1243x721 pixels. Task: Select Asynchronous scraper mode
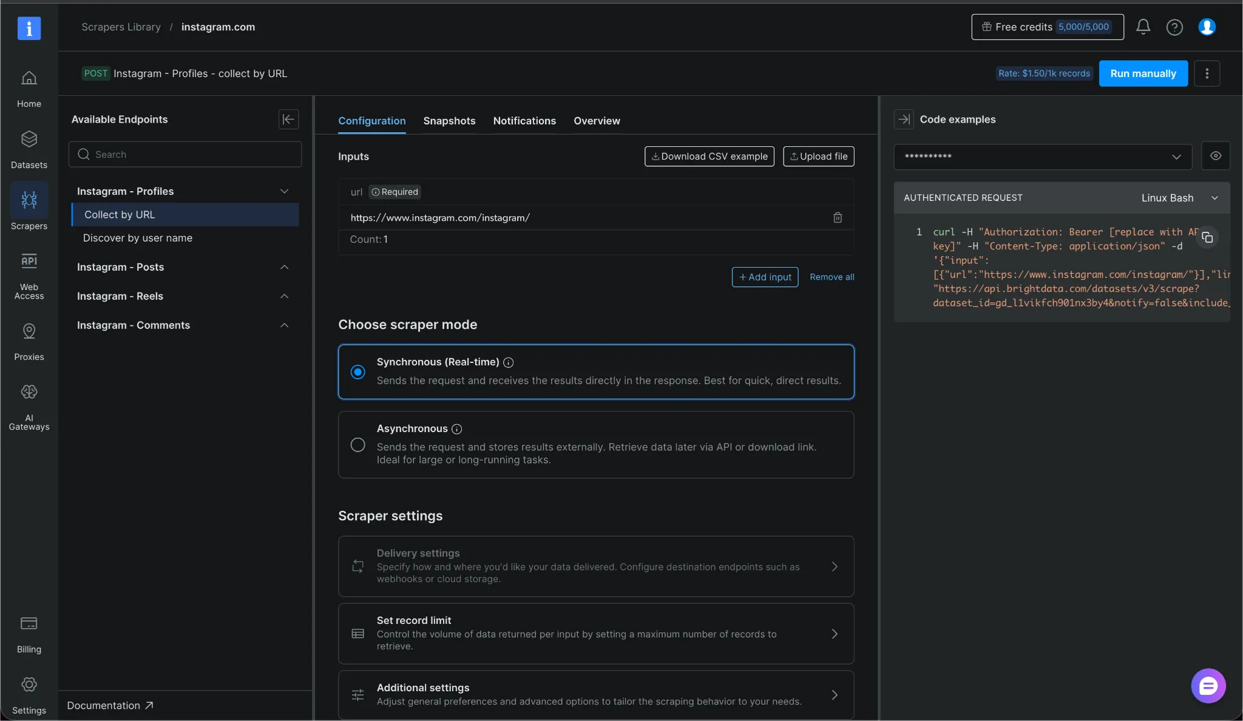(596, 444)
